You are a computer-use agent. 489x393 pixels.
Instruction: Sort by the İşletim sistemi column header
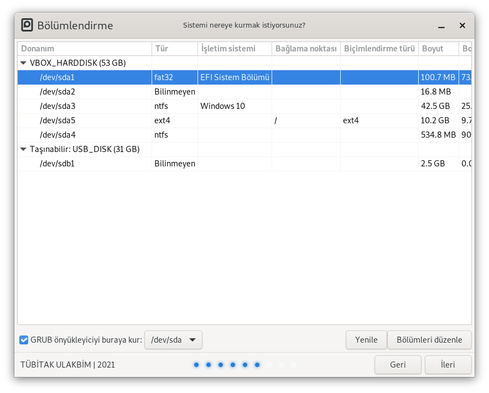pyautogui.click(x=235, y=49)
